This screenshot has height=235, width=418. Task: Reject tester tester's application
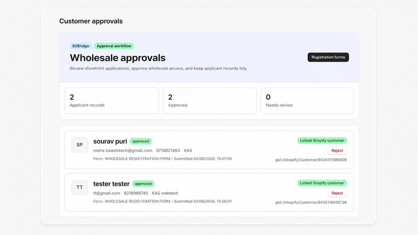(337, 193)
